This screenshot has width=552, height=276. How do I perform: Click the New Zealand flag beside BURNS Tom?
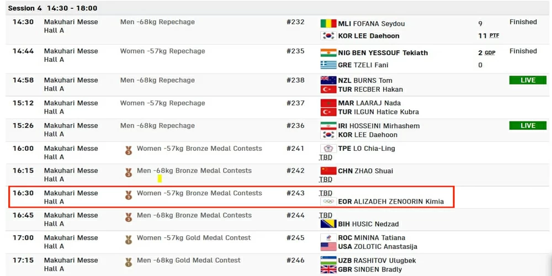click(x=328, y=81)
